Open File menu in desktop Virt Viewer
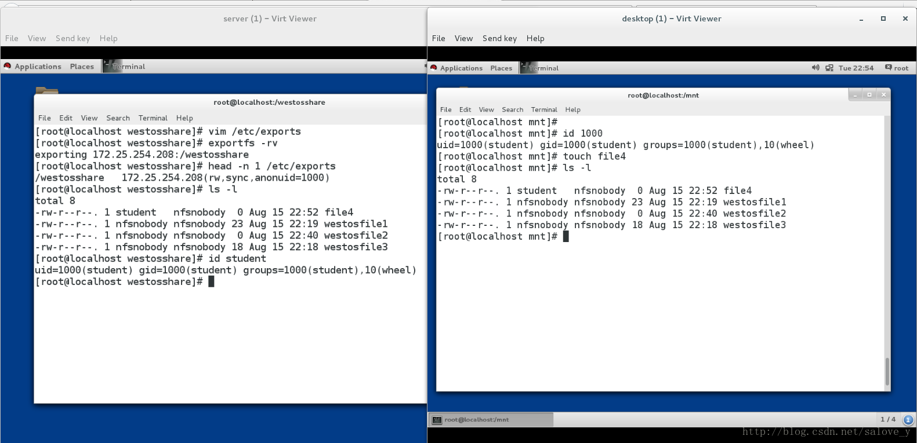The width and height of the screenshot is (917, 443). [x=438, y=38]
